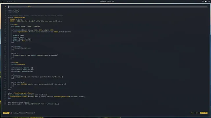
Task: Click the group_by(&:theme) line
Action: tap(38, 77)
